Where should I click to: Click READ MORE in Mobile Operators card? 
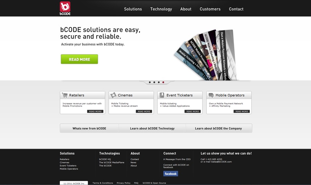tap(242, 111)
